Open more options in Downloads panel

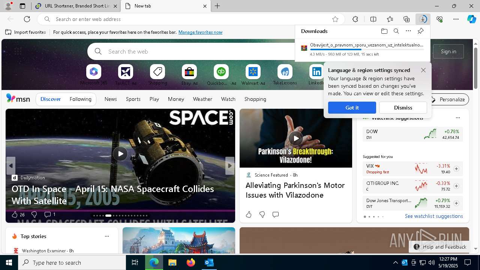click(408, 31)
